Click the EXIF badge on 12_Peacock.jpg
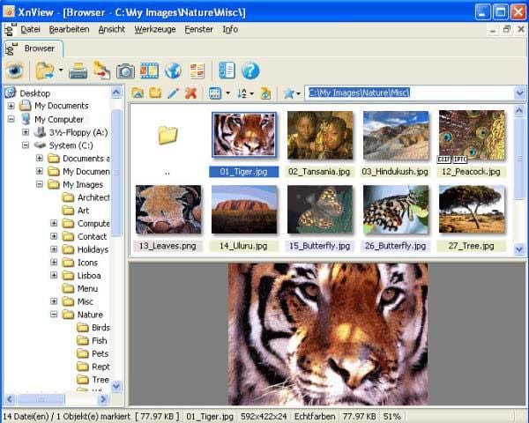This screenshot has height=423, width=529. point(444,159)
